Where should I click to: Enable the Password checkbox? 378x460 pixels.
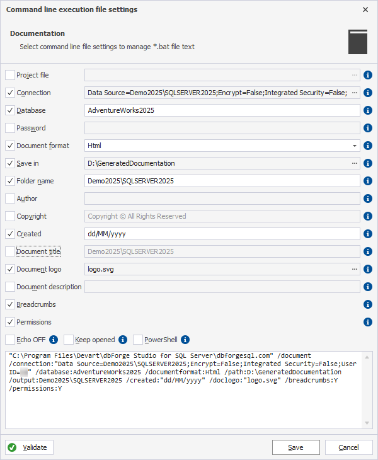pos(10,128)
